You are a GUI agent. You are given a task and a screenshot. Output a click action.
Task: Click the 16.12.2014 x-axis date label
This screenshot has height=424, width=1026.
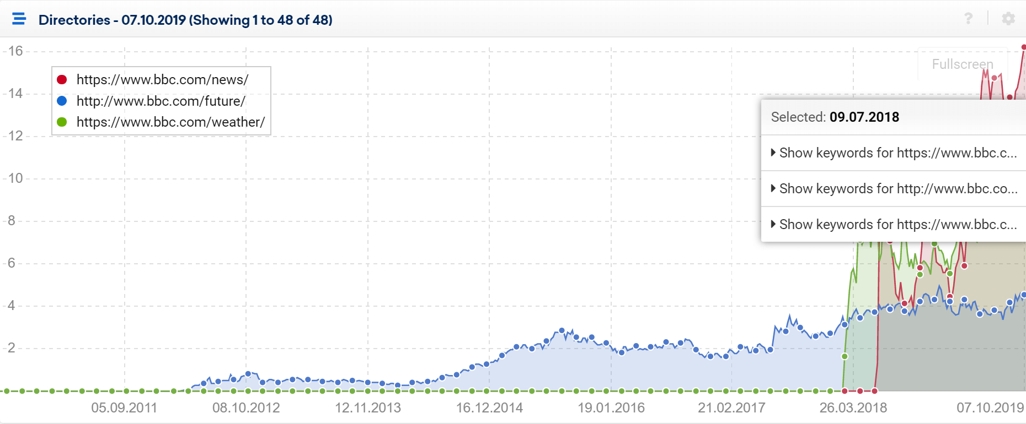[489, 408]
